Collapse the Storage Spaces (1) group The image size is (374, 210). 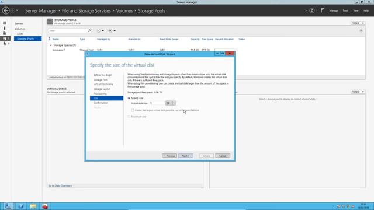[x=51, y=45]
